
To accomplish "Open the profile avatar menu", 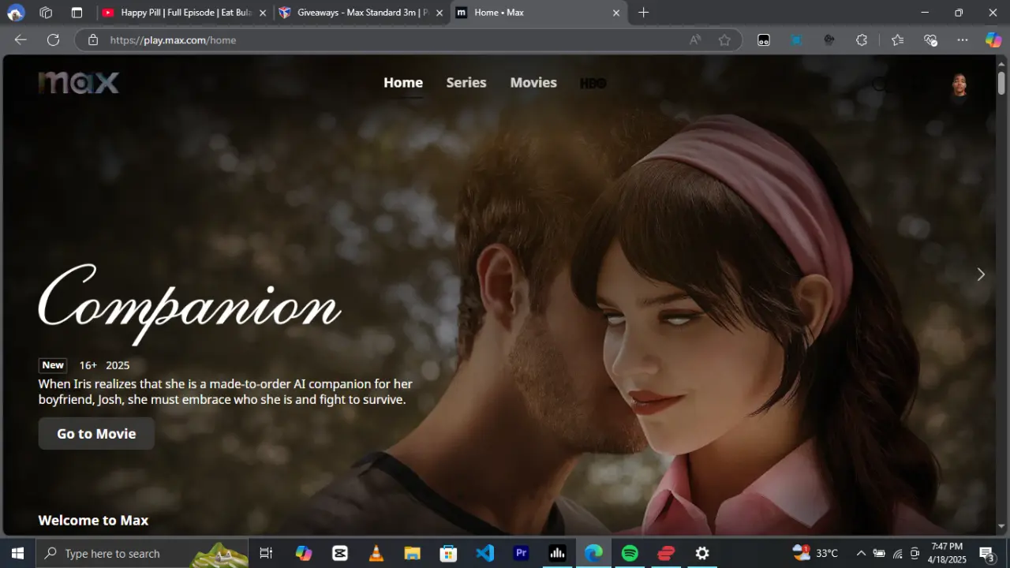I will point(959,85).
